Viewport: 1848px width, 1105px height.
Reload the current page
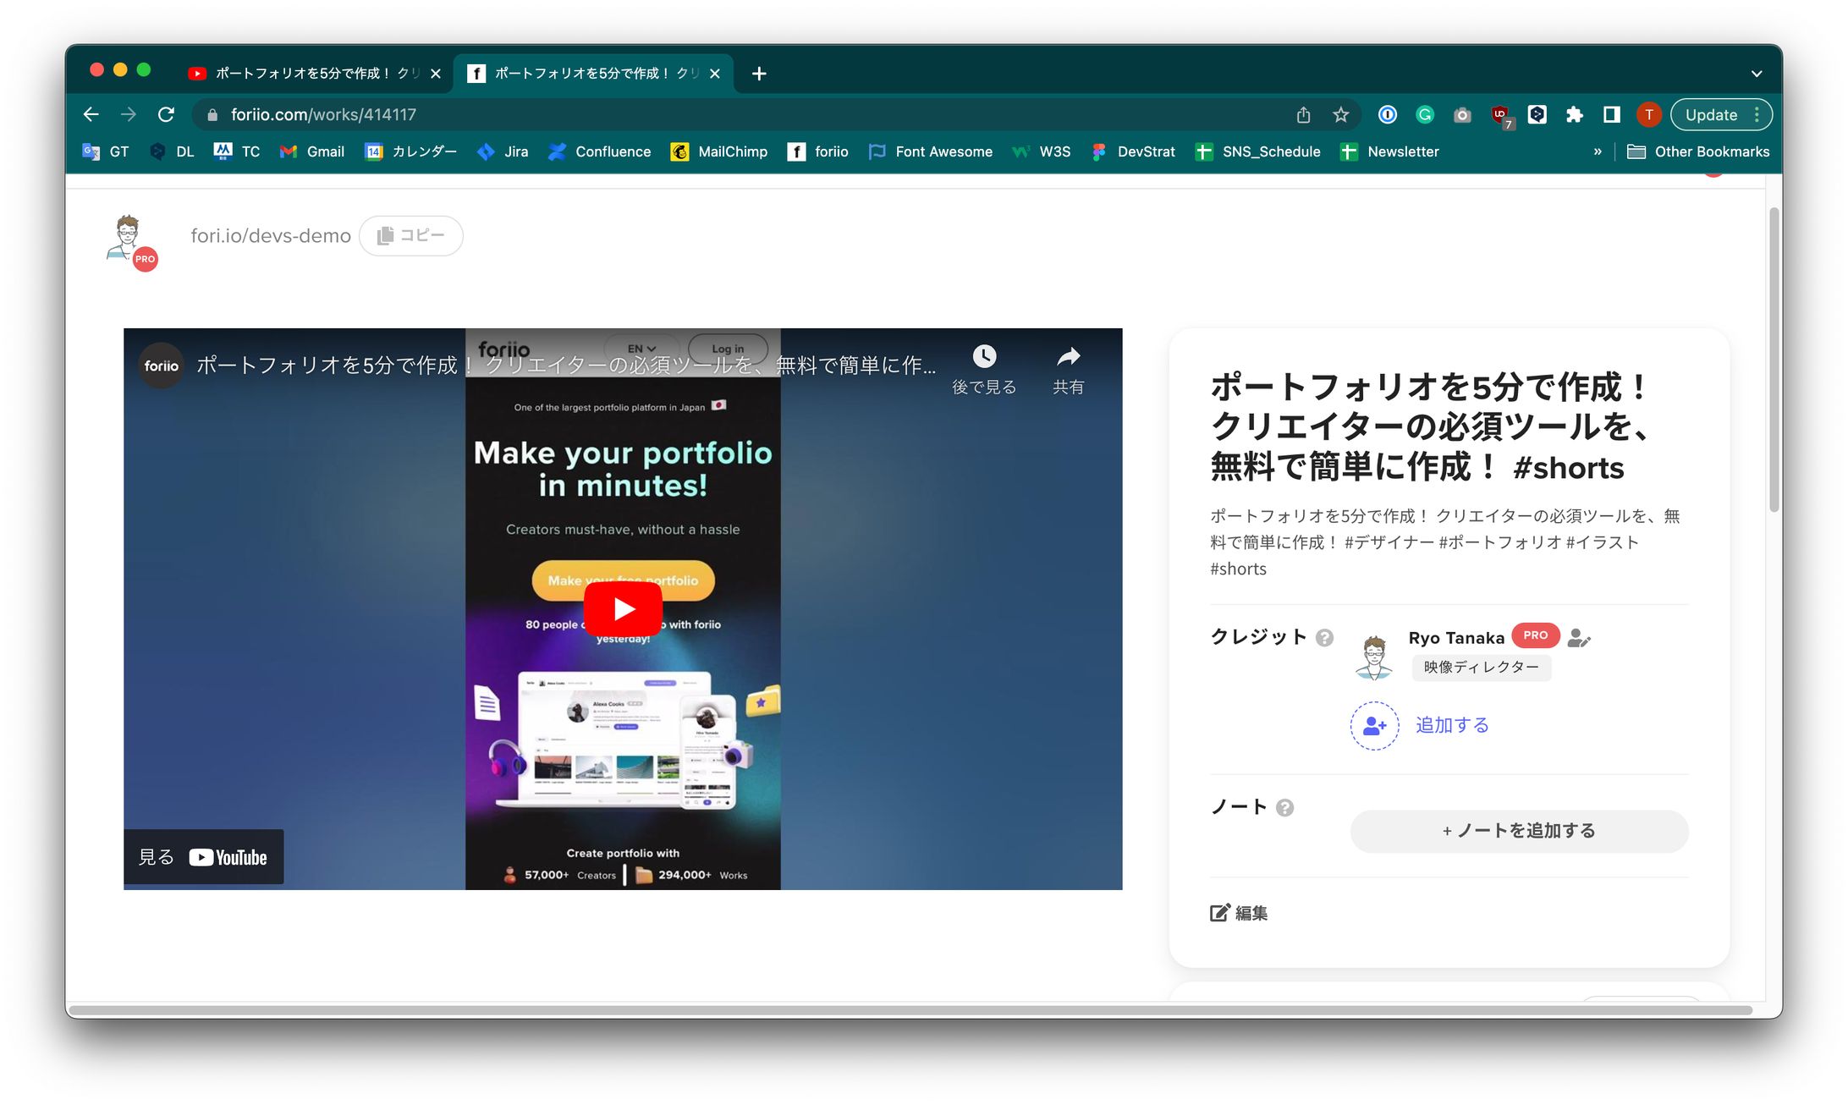[166, 114]
